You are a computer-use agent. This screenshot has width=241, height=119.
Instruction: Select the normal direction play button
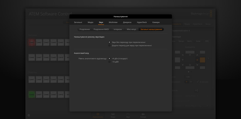pos(187,82)
